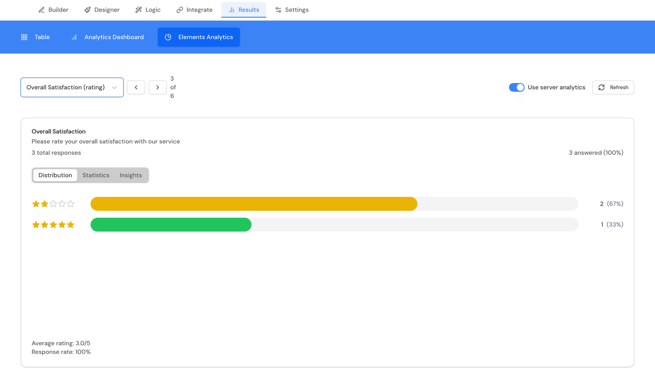
Task: Click the Builder pencil icon
Action: coord(41,10)
